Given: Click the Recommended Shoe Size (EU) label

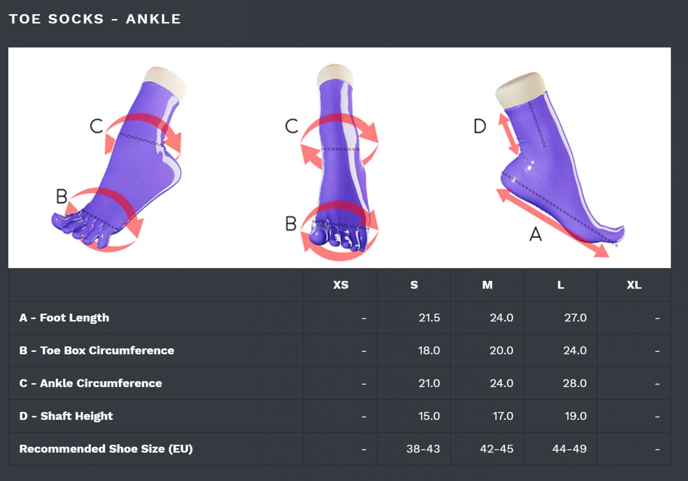Looking at the screenshot, I should pos(106,449).
